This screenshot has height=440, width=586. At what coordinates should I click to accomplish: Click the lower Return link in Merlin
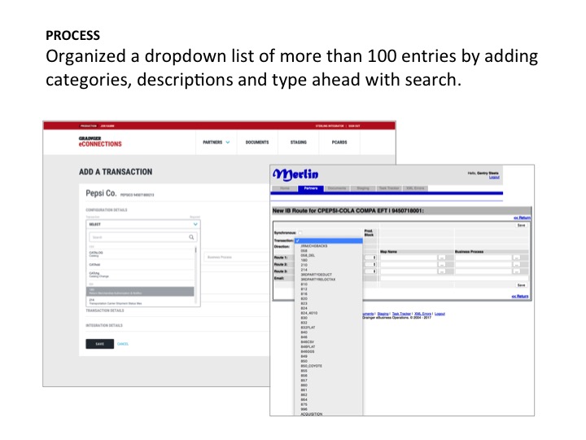coord(520,297)
